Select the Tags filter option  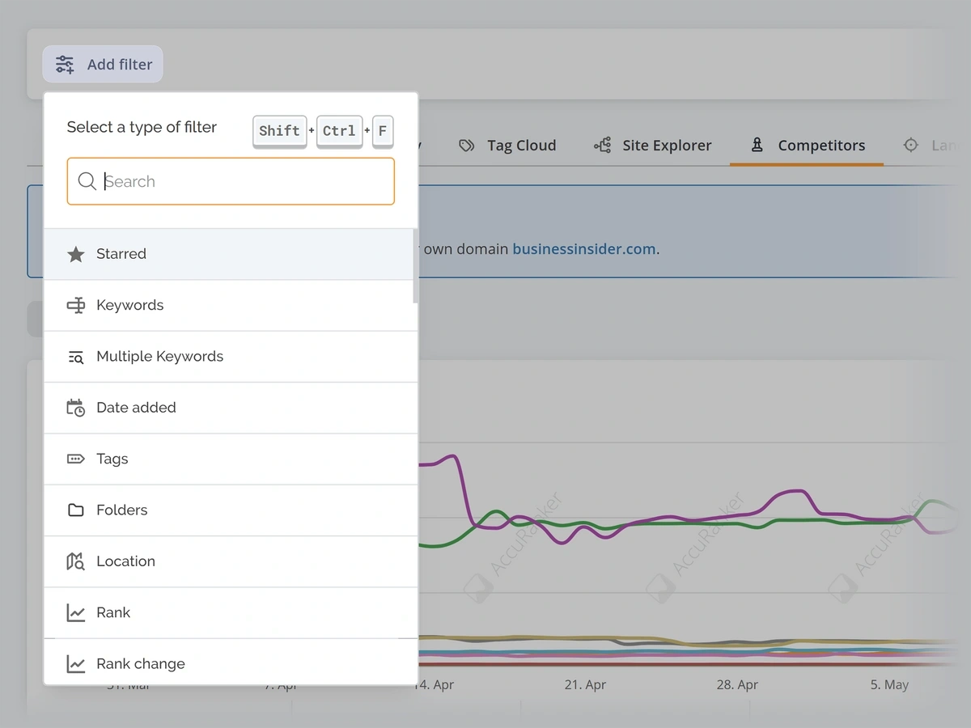(x=231, y=459)
